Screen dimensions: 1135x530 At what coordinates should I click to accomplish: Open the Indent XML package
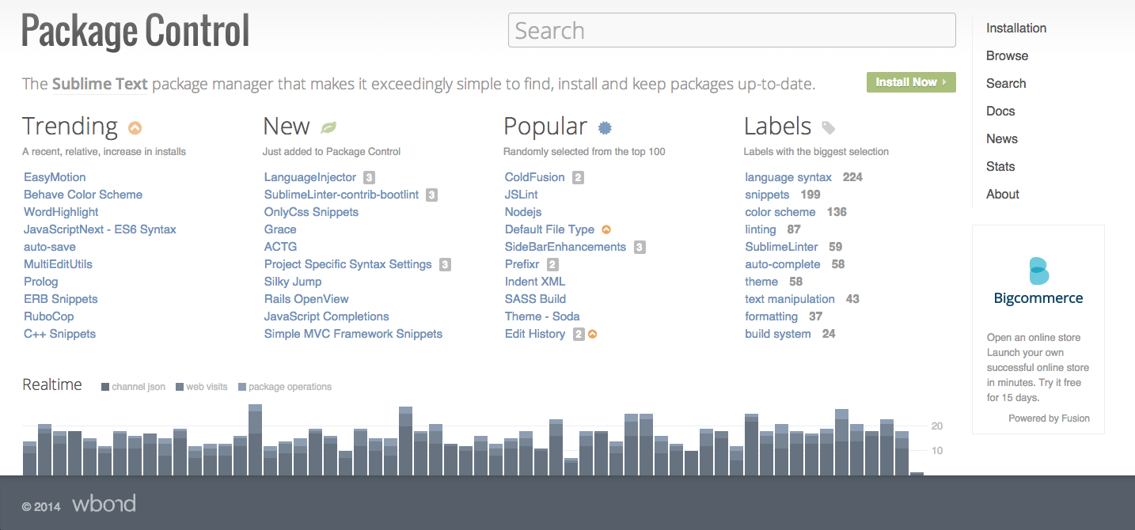coord(535,282)
